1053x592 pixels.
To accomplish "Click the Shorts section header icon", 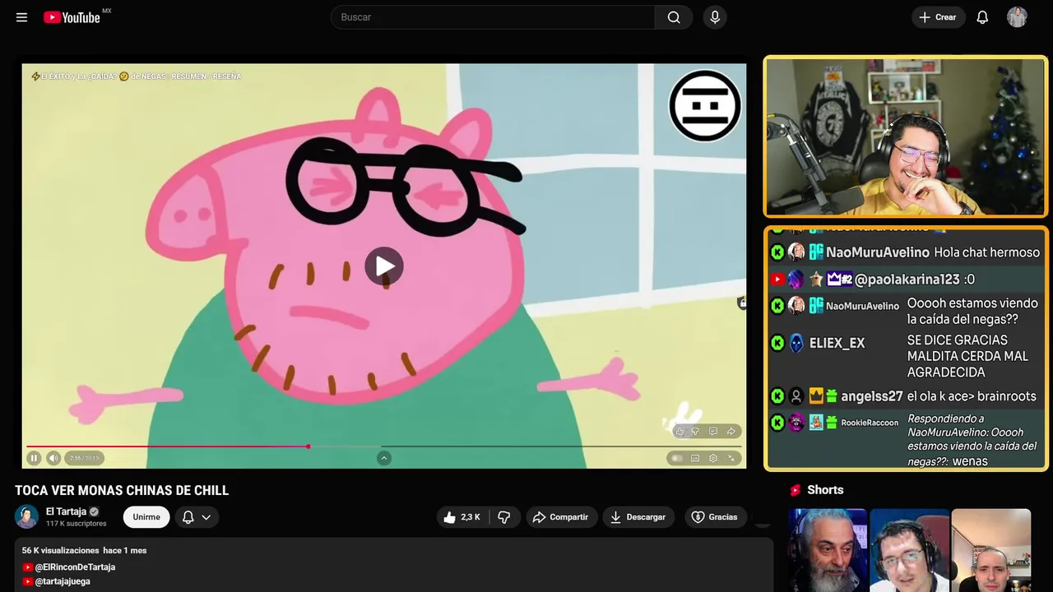I will [796, 490].
